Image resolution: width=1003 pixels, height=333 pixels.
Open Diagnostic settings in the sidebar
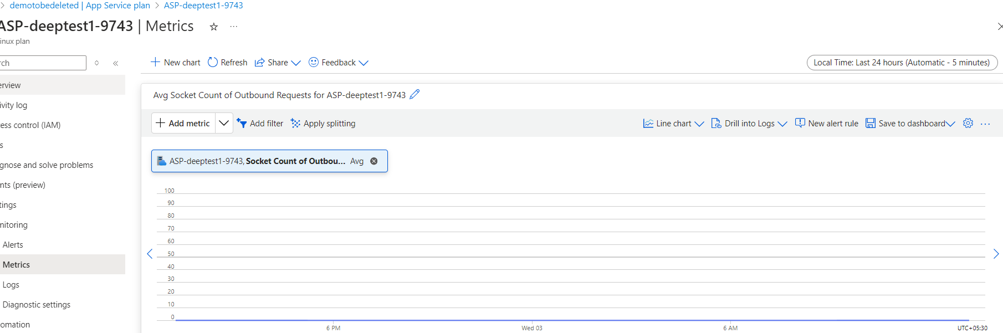click(x=37, y=304)
